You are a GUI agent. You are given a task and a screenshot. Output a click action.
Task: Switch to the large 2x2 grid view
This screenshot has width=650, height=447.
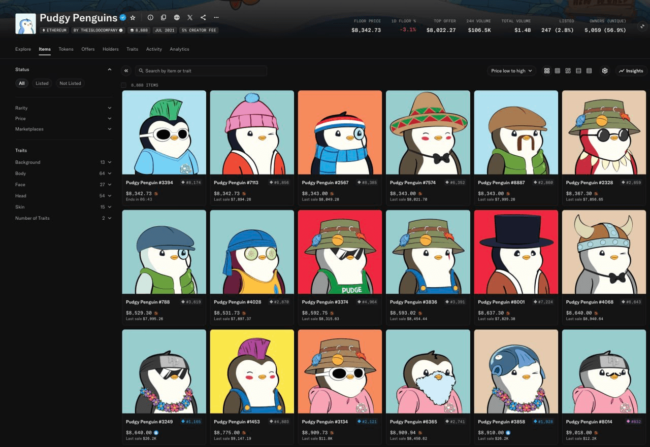point(547,71)
